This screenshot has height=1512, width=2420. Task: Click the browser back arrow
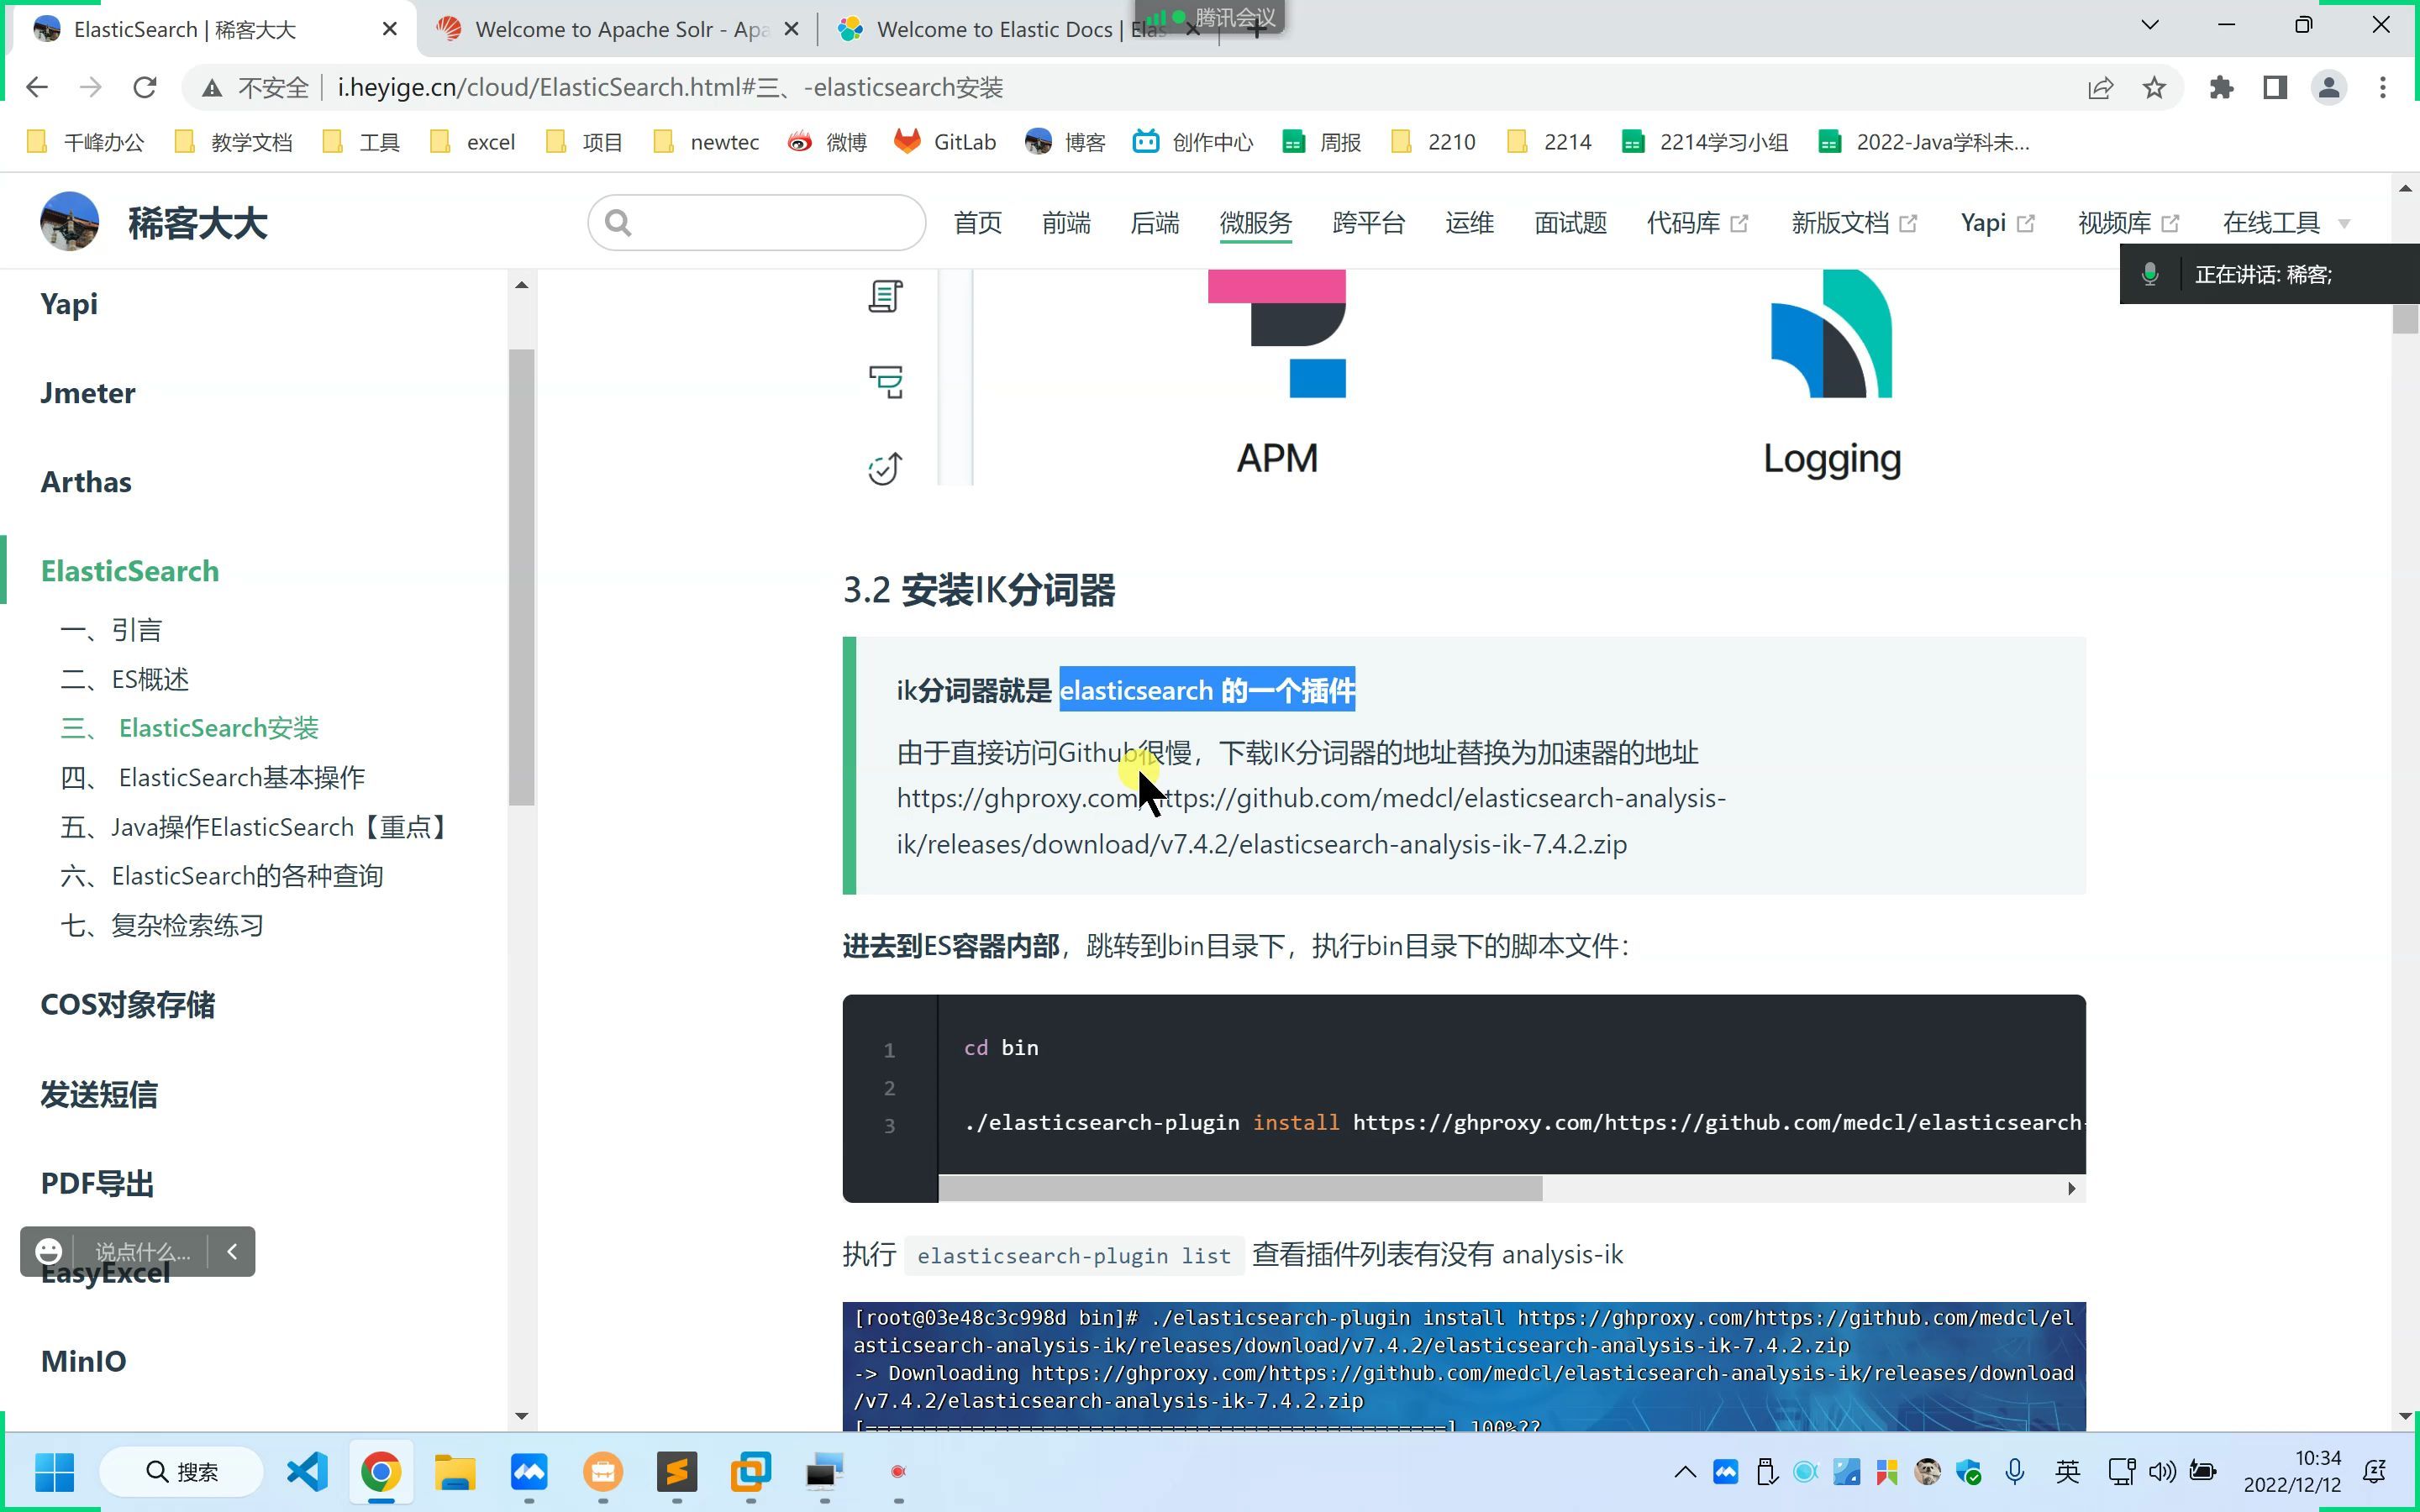coord(37,88)
